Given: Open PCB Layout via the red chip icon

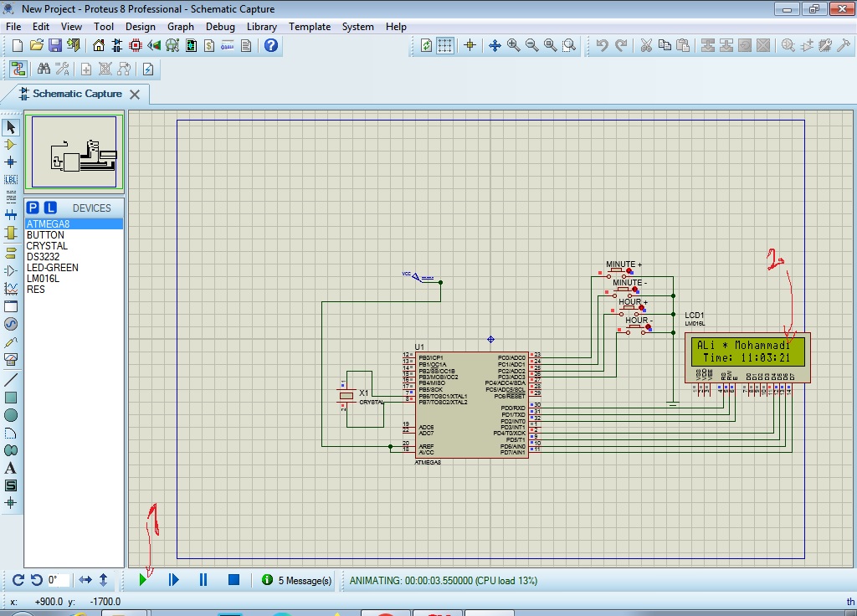Looking at the screenshot, I should [135, 45].
